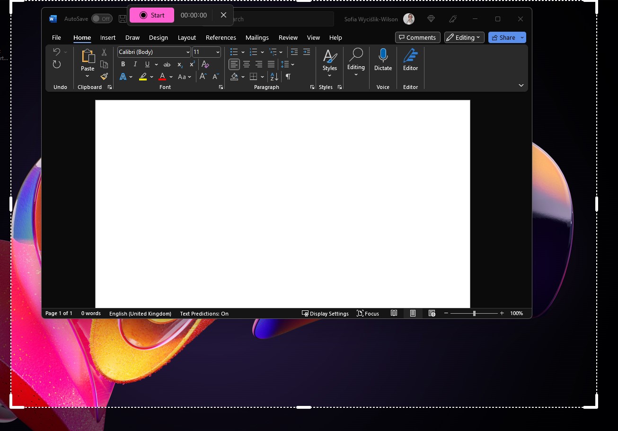The image size is (618, 431).
Task: Start Dictate microphone
Action: click(383, 60)
